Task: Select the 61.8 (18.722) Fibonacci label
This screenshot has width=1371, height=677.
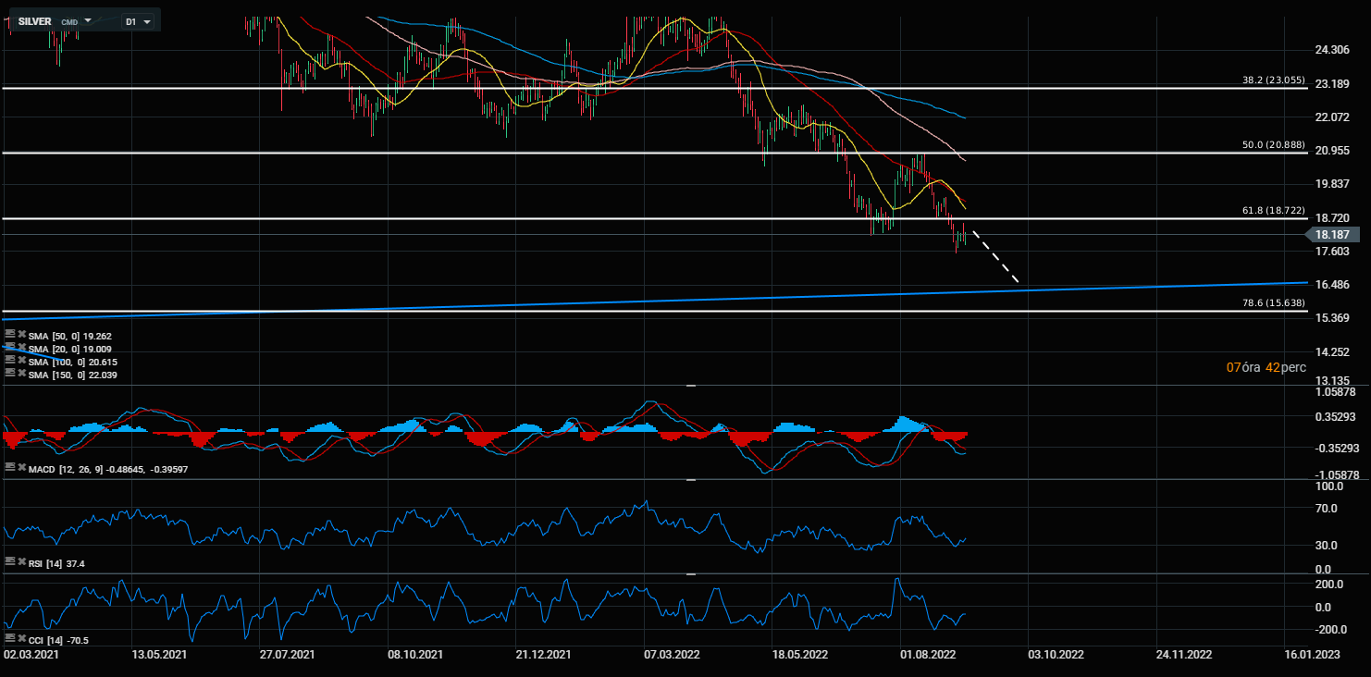Action: [x=1273, y=211]
